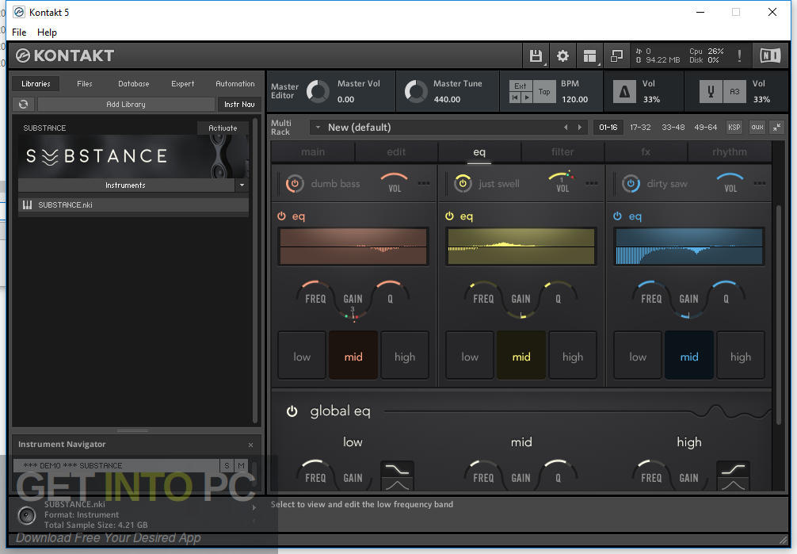797x554 pixels.
Task: Open Kontakt options gear icon
Action: point(562,55)
